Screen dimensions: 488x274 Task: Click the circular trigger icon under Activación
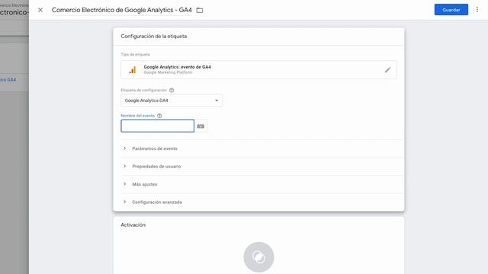click(258, 257)
